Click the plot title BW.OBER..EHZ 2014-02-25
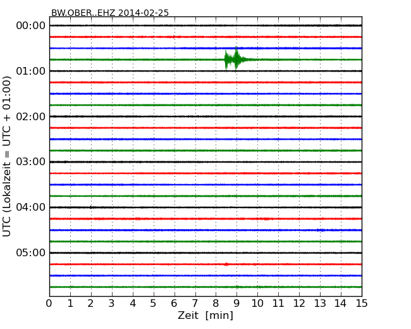 110,13
